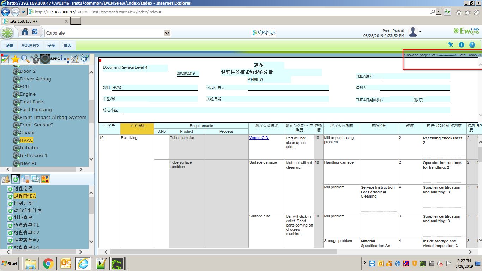Image resolution: width=482 pixels, height=271 pixels.
Task: Open 检查清单#1 document
Action: (x=26, y=225)
